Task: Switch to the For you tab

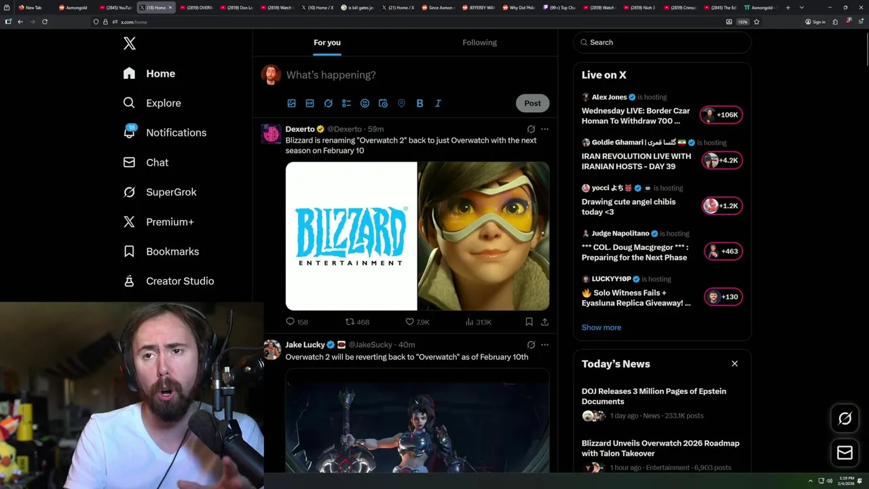Action: click(327, 42)
